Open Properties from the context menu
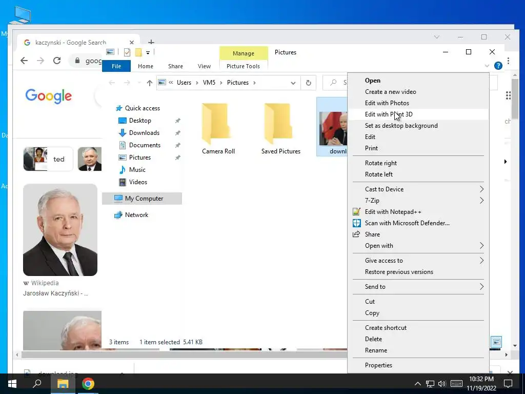525x394 pixels. pos(418,365)
